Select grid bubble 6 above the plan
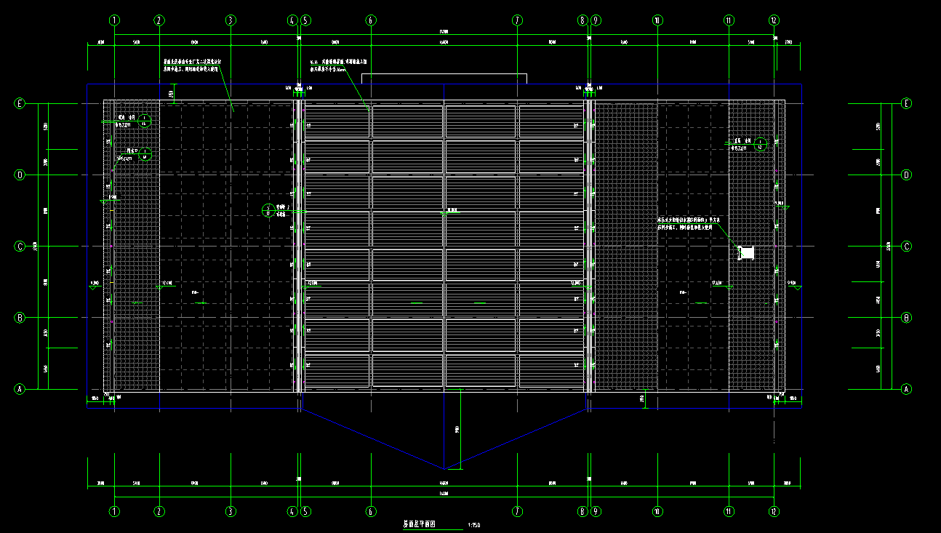941x533 pixels. click(371, 21)
